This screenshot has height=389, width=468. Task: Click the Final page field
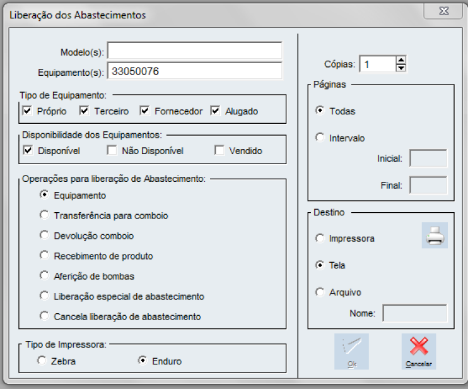(x=428, y=185)
